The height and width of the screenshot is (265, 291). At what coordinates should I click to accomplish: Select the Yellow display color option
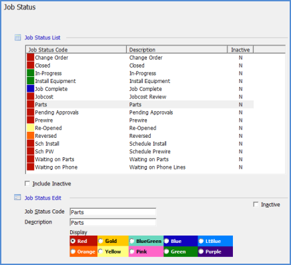tap(101, 252)
